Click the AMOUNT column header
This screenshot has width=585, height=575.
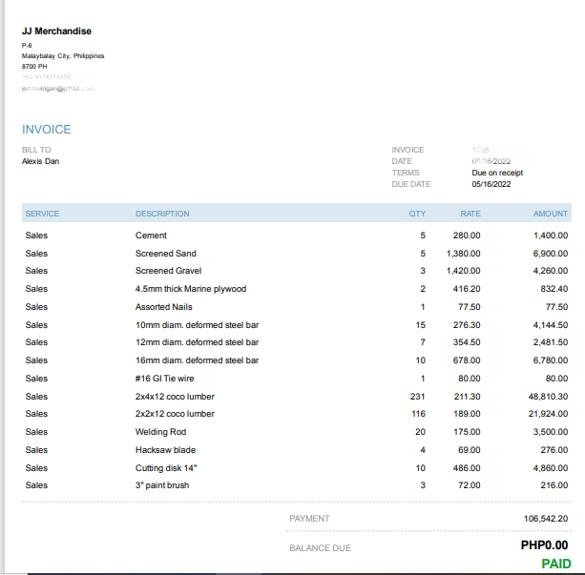pyautogui.click(x=551, y=214)
